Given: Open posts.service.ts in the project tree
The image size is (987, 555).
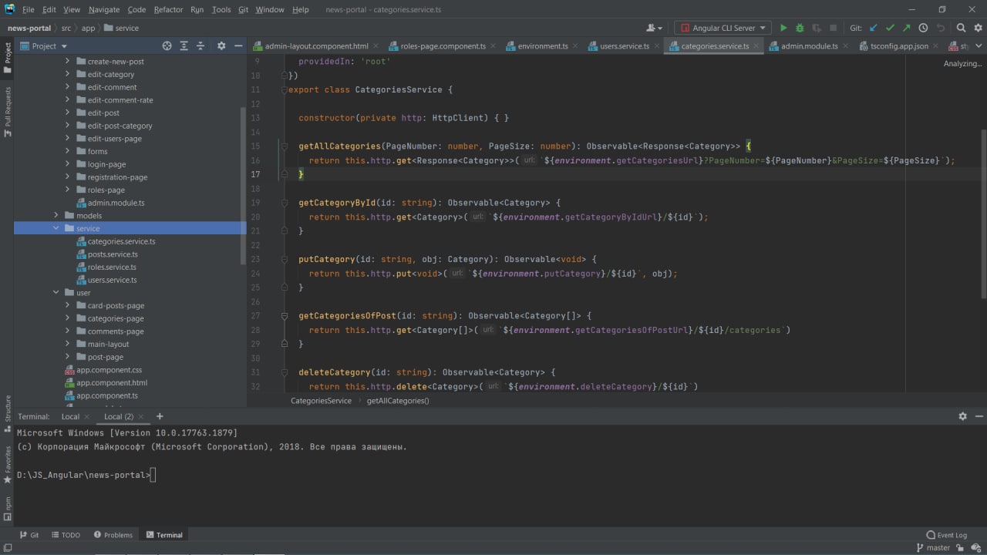Looking at the screenshot, I should (x=113, y=254).
